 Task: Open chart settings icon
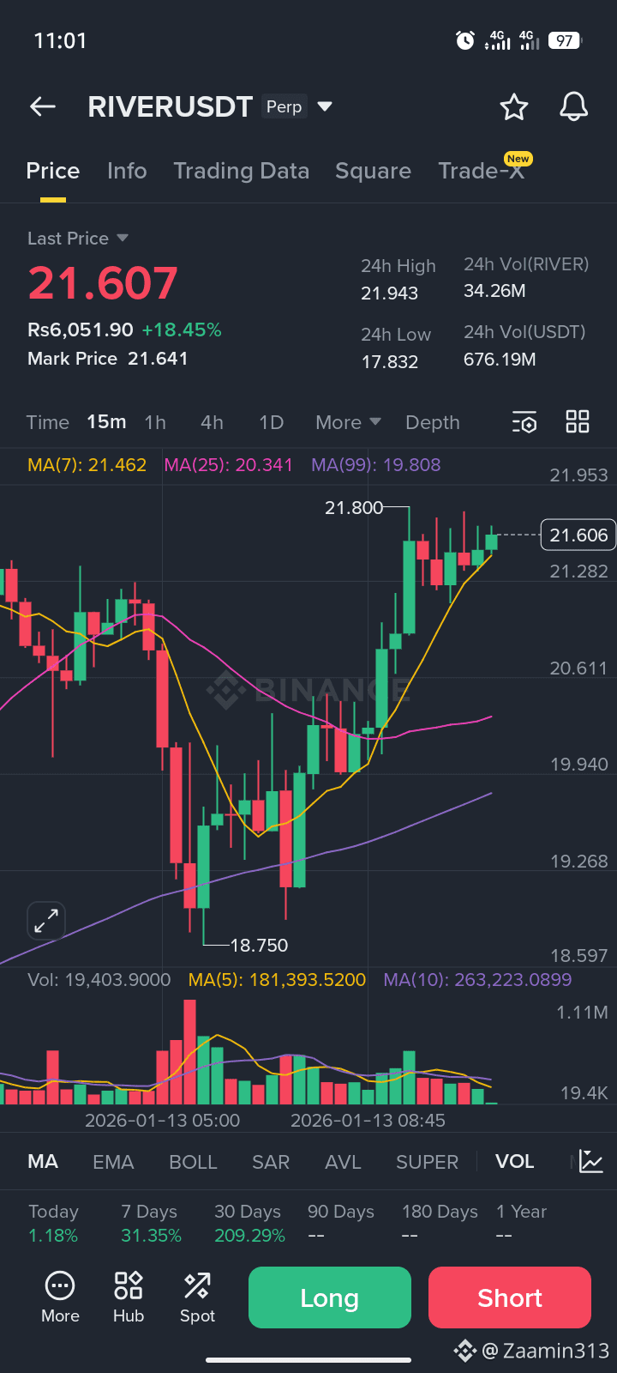[x=524, y=422]
